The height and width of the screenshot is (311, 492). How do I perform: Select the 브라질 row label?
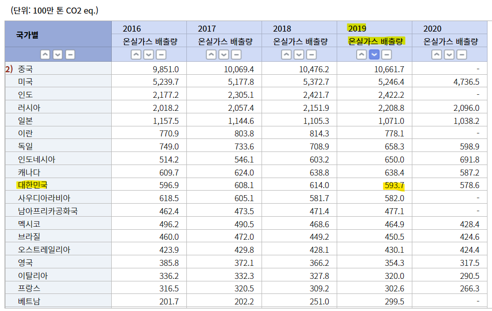(29, 237)
